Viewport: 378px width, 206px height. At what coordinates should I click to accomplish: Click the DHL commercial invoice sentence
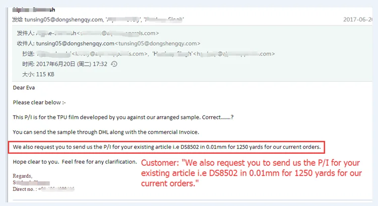click(x=106, y=132)
